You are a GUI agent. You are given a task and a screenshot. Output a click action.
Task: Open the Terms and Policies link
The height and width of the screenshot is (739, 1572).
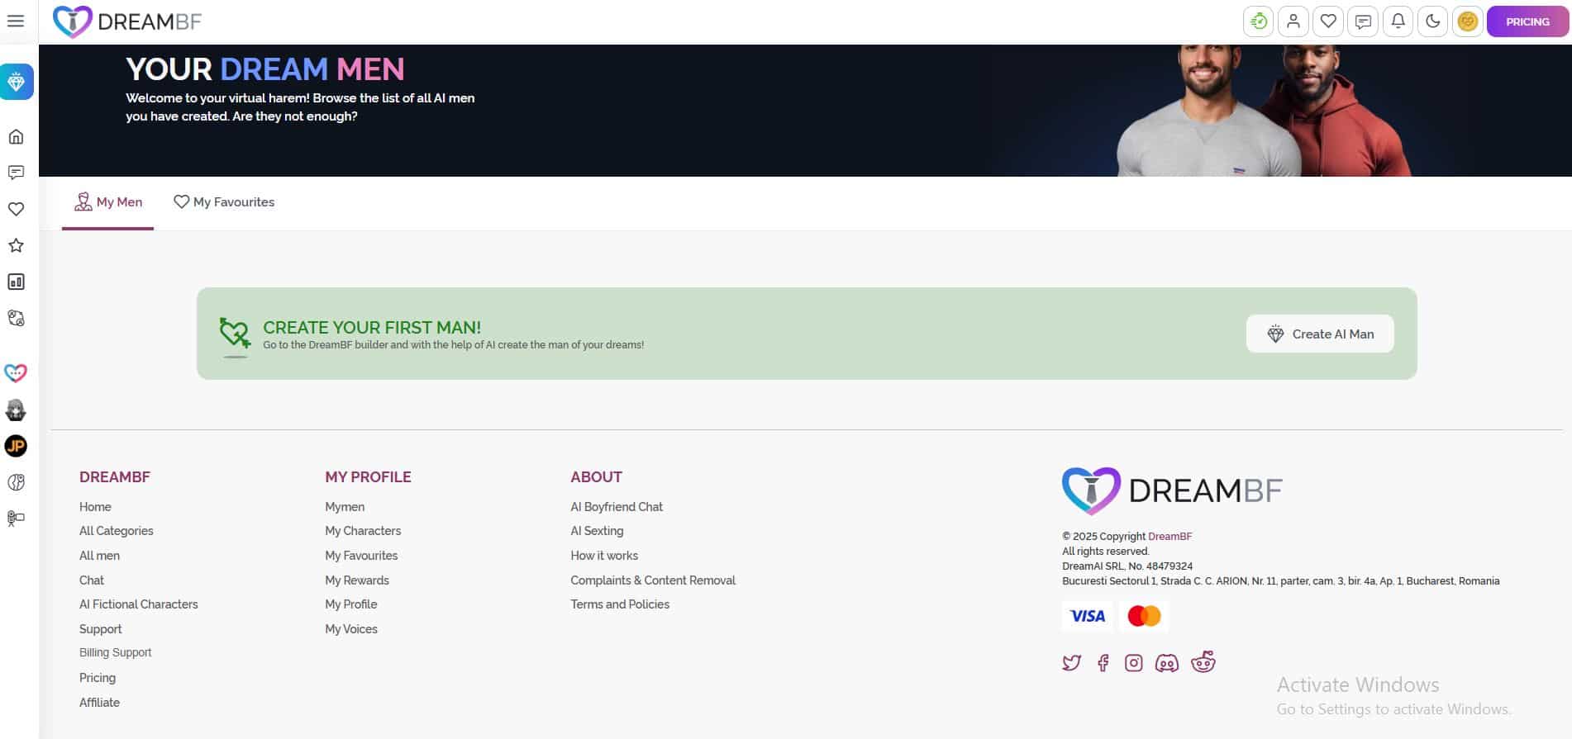coord(620,604)
